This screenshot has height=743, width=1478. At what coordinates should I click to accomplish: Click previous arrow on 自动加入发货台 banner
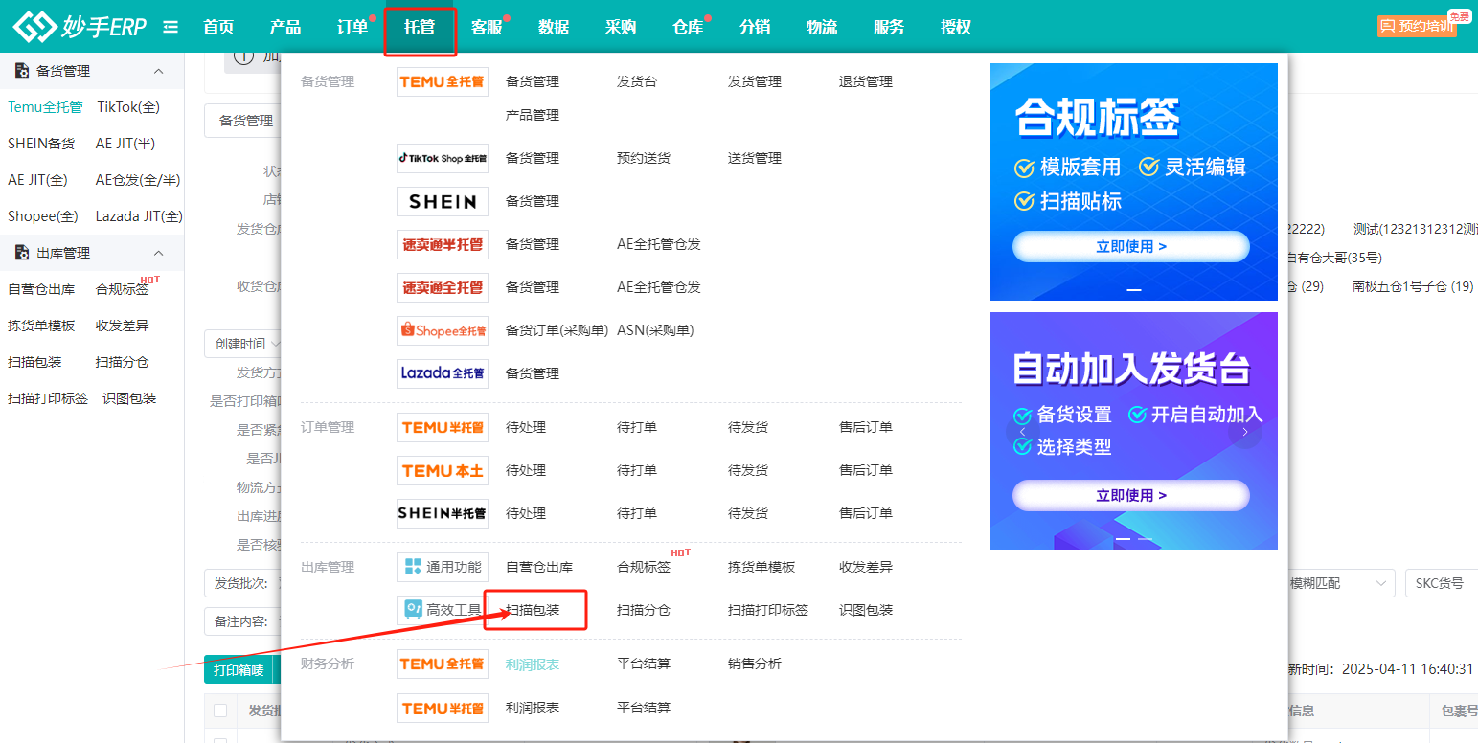(1022, 432)
